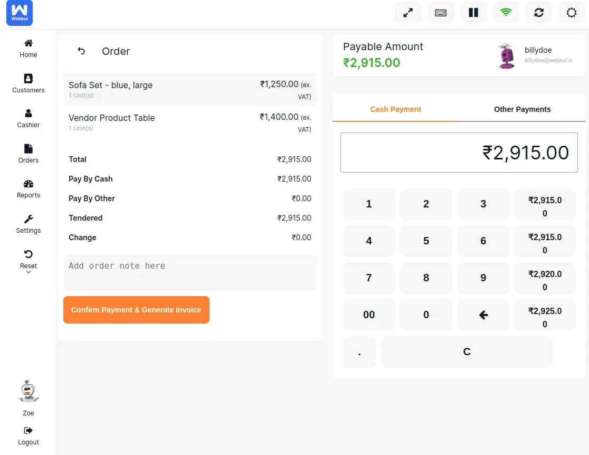Click the Zoe user avatar
Screen dimensions: 589x455
28,391
